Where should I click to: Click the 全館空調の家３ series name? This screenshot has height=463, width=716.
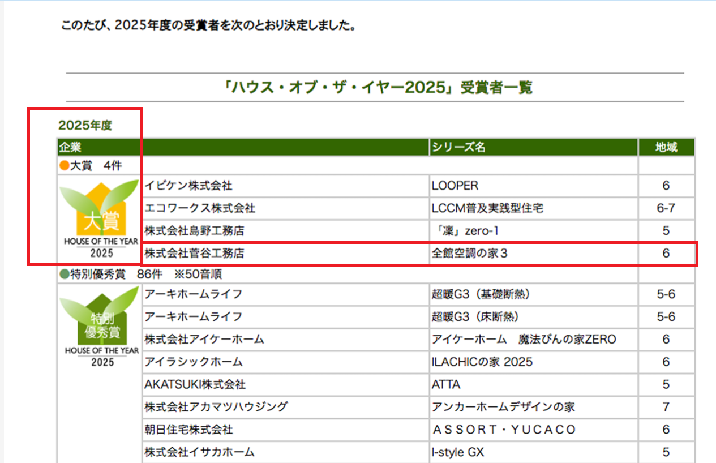(470, 254)
